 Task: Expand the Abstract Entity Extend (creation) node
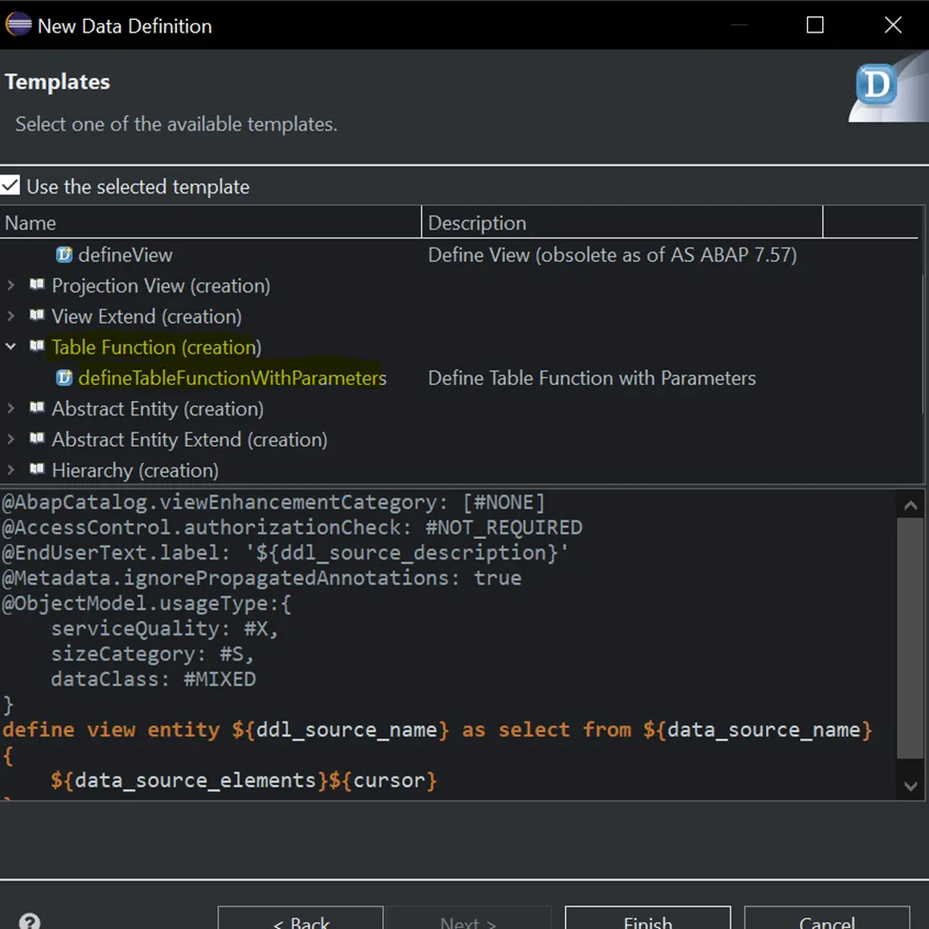tap(11, 439)
